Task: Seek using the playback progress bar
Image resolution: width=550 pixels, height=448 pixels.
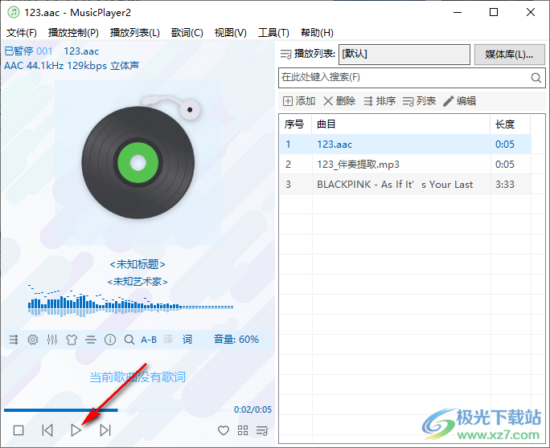Action: 118,409
